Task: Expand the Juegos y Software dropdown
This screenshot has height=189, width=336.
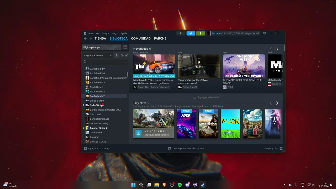Action: click(97, 55)
